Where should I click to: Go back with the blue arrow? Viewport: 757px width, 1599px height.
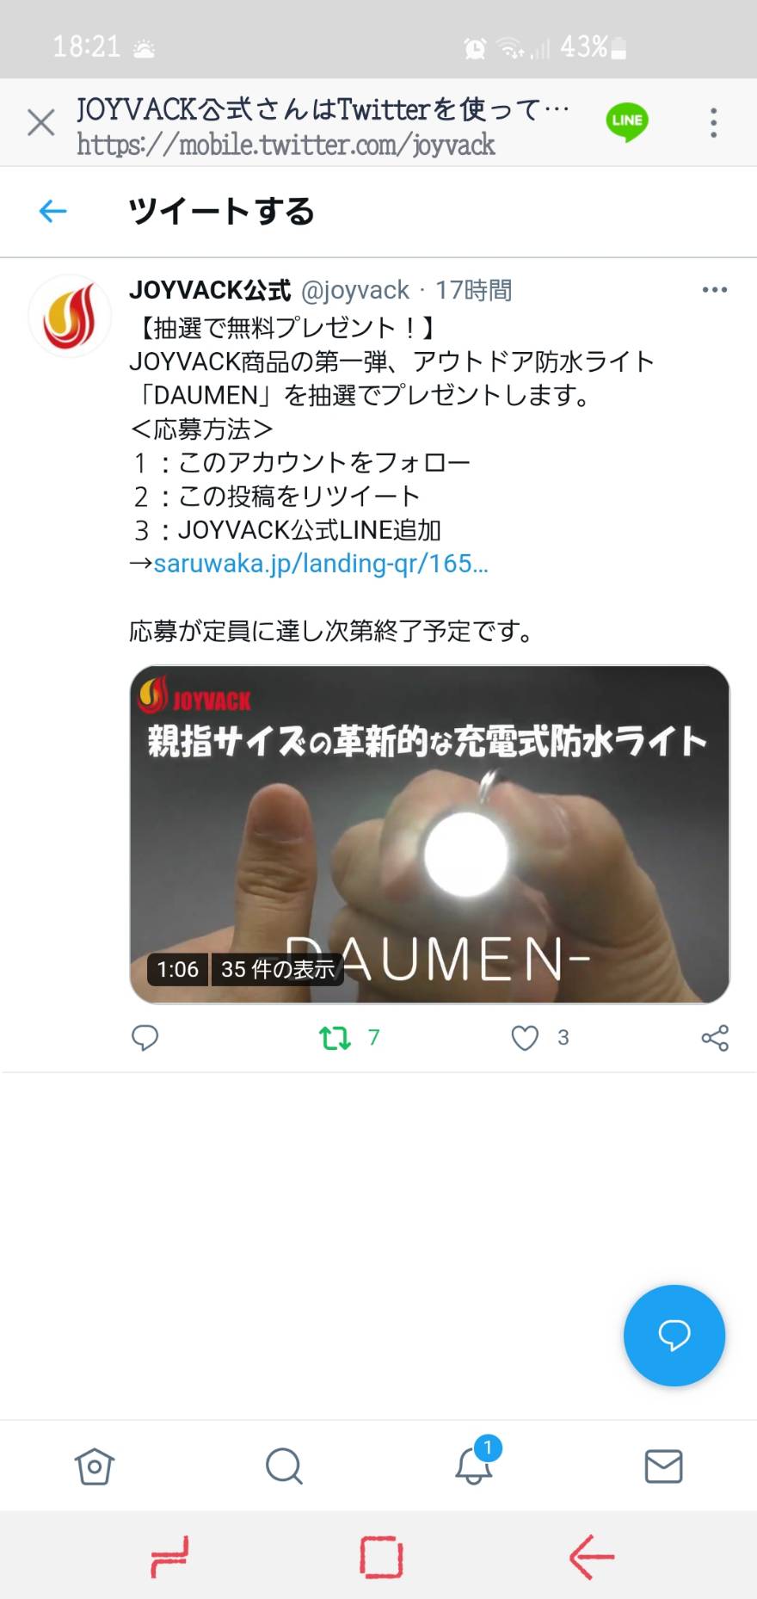(x=52, y=211)
